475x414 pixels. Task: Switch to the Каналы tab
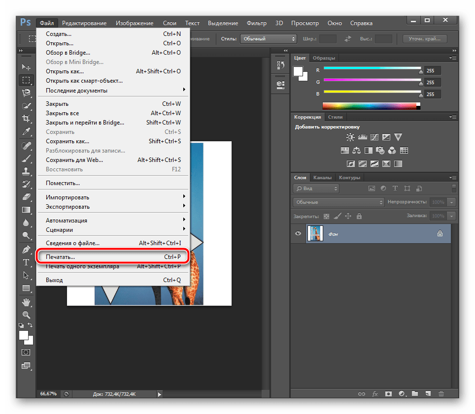[x=322, y=177]
